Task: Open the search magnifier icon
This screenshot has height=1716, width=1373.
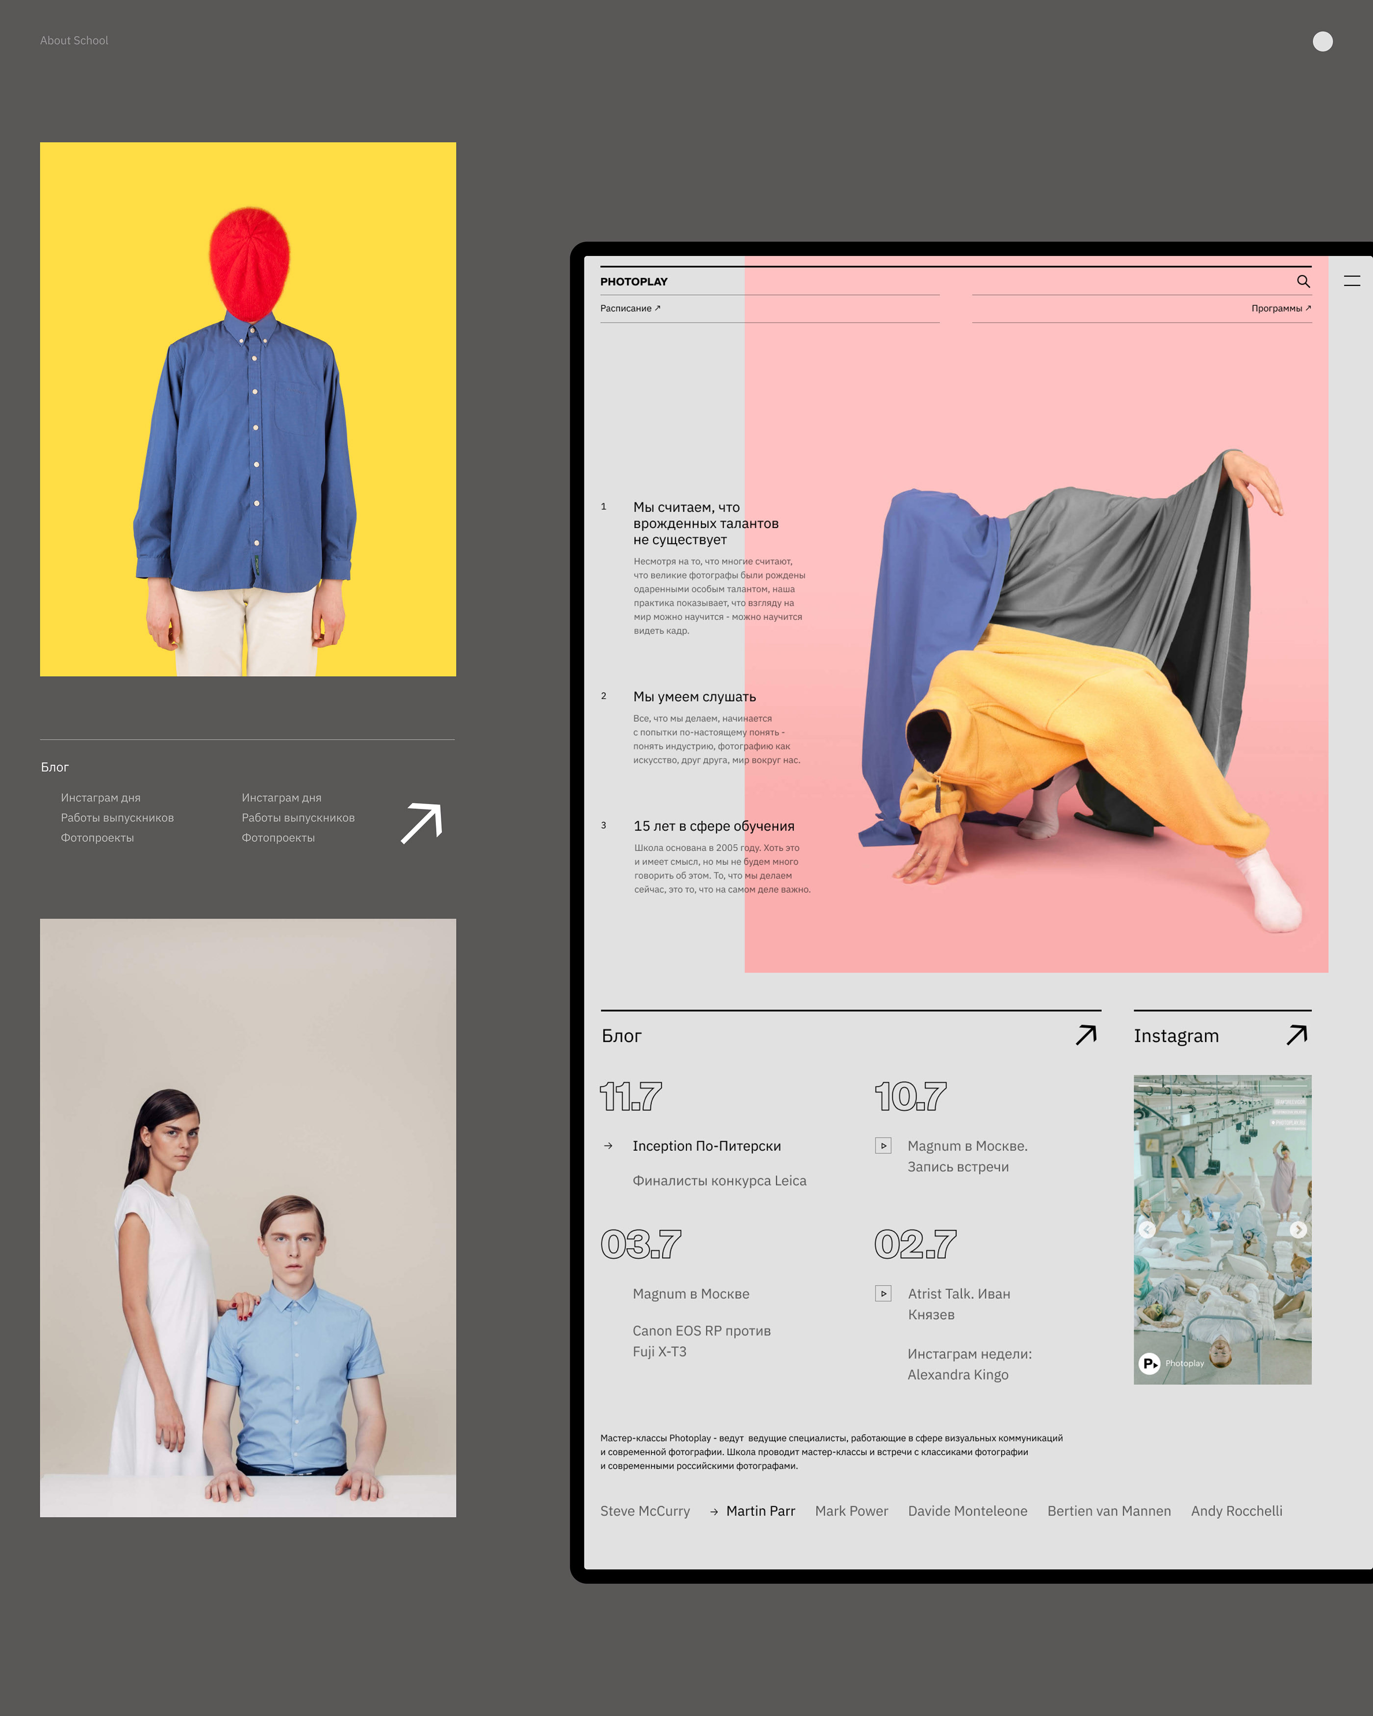Action: 1303,281
